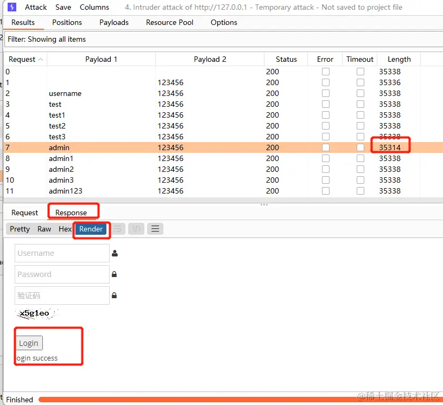443x405 pixels.
Task: Switch to the Results tab
Action: (23, 22)
